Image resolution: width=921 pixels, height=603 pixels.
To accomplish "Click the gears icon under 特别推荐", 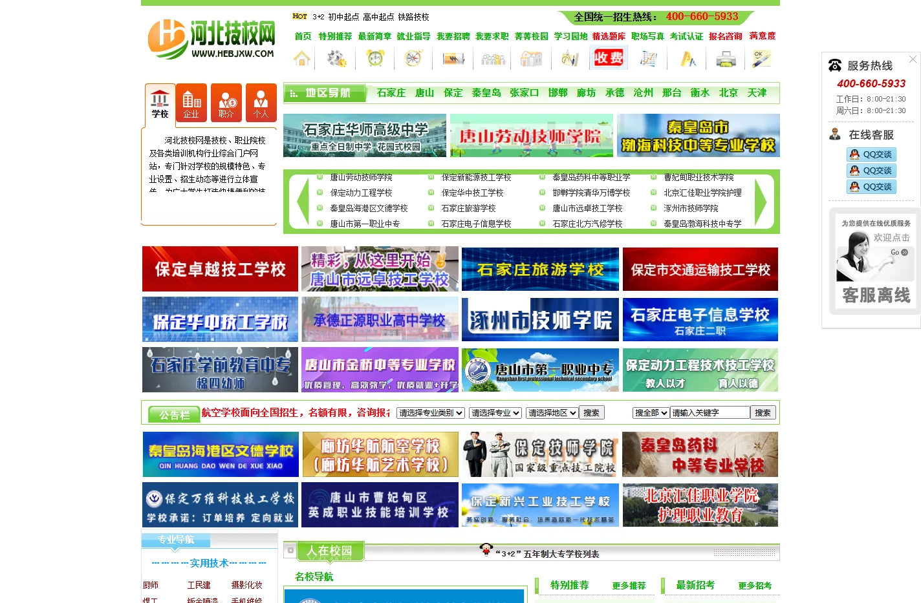I will point(336,59).
